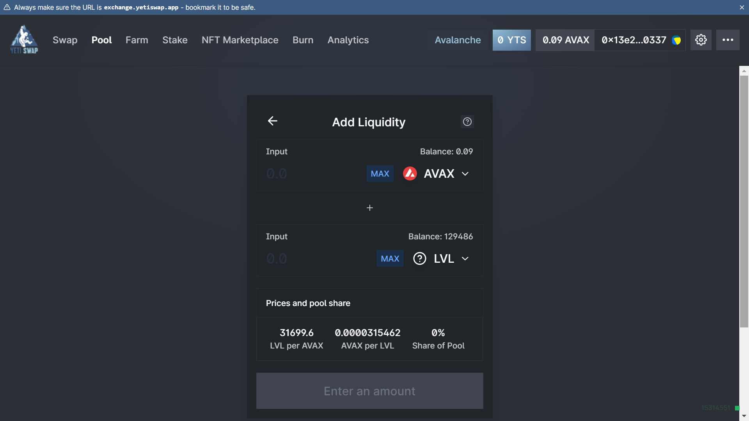Dismiss the URL warning banner
Image resolution: width=749 pixels, height=421 pixels.
(742, 7)
